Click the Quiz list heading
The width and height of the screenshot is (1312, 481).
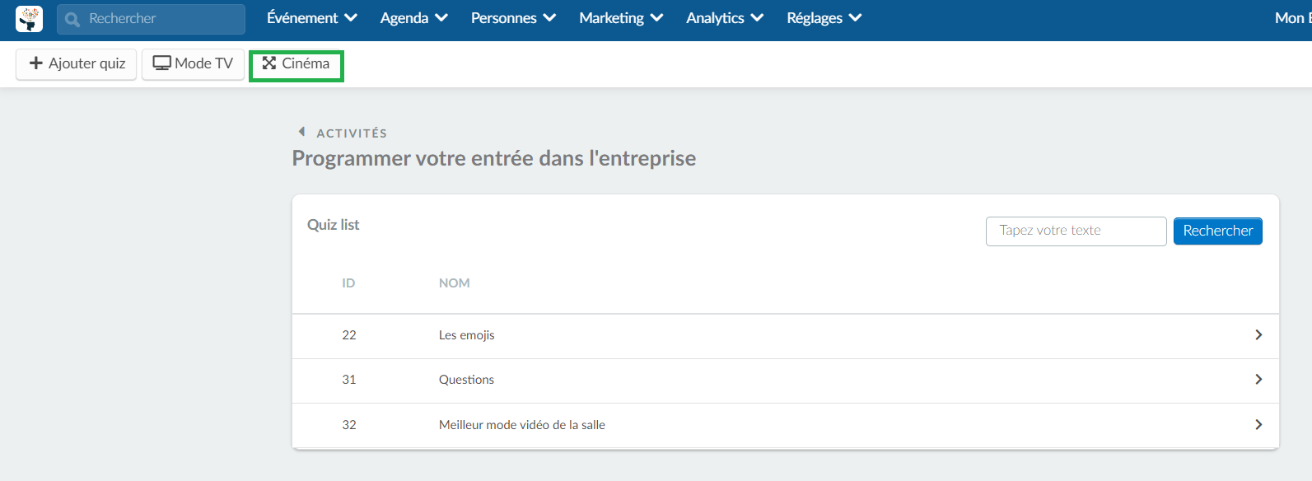click(334, 225)
